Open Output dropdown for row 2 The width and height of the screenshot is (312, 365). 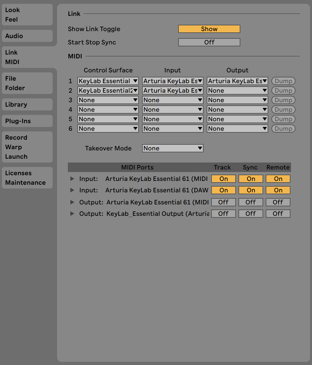pyautogui.click(x=237, y=90)
